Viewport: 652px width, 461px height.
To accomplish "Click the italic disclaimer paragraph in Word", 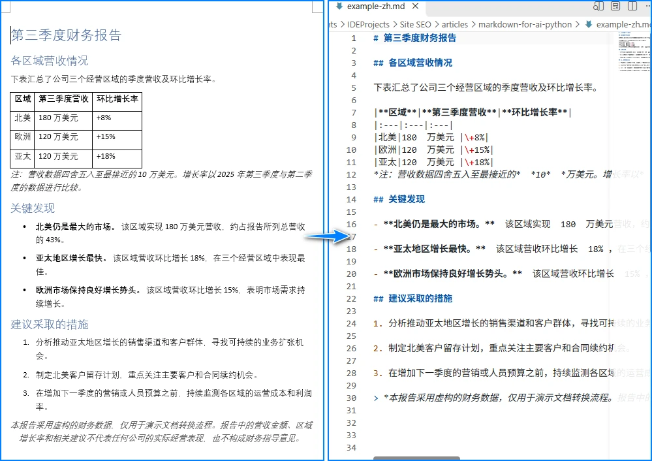I will (161, 432).
